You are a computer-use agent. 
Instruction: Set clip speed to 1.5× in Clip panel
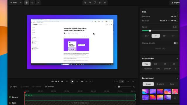(165, 36)
